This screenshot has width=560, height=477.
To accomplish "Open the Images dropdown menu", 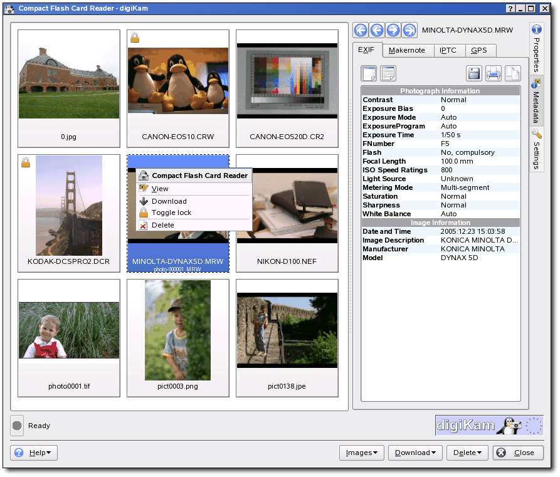I will [x=361, y=453].
